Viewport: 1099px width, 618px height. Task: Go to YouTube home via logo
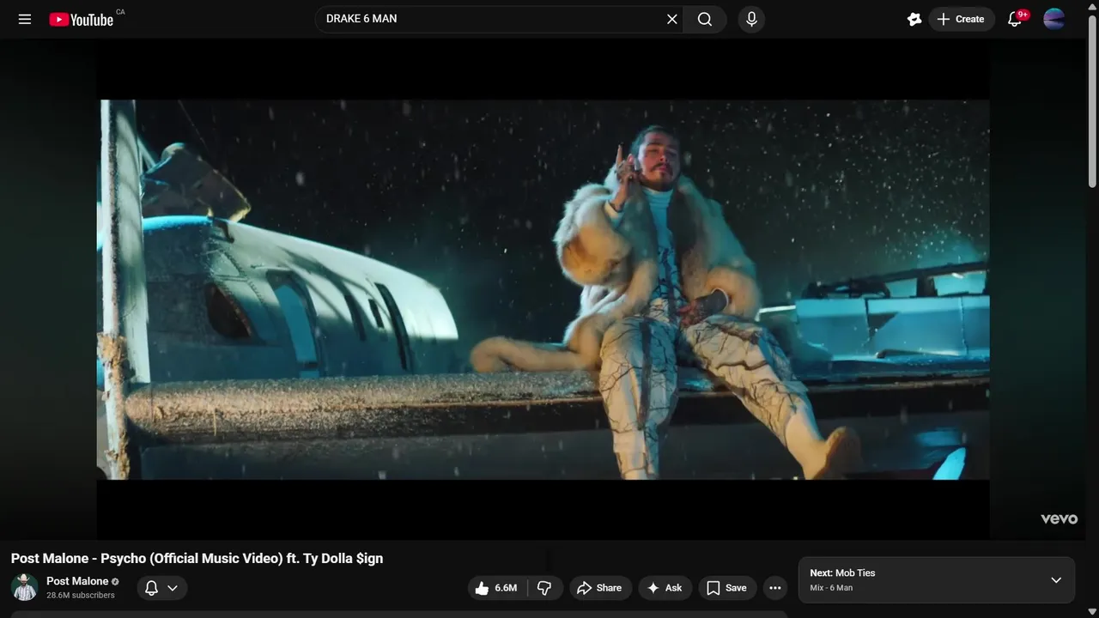(x=81, y=20)
